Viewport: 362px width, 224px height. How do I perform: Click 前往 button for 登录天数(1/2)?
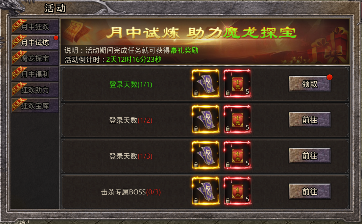pos(310,120)
